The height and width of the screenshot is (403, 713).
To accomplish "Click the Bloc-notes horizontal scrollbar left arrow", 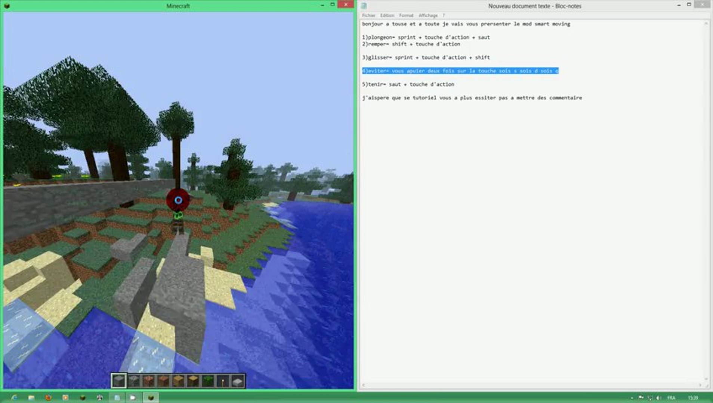I will [363, 385].
